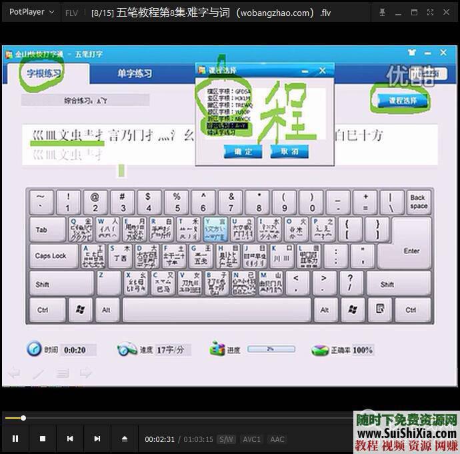Click the FLV format label in title bar
This screenshot has width=460, height=454.
coord(71,13)
